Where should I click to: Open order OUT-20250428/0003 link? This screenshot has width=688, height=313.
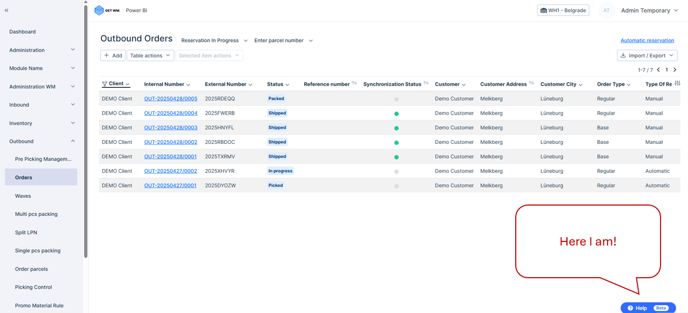tap(171, 128)
